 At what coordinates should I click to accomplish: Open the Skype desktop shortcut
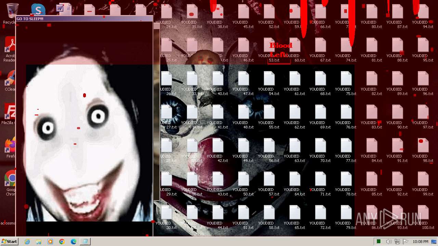coord(38,10)
